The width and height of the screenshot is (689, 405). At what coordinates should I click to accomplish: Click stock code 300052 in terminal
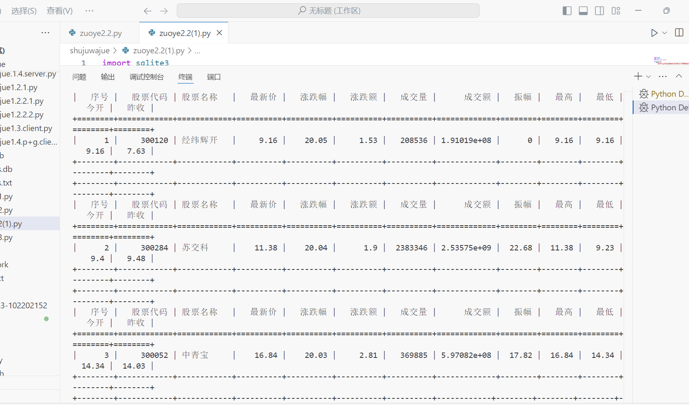pos(154,355)
